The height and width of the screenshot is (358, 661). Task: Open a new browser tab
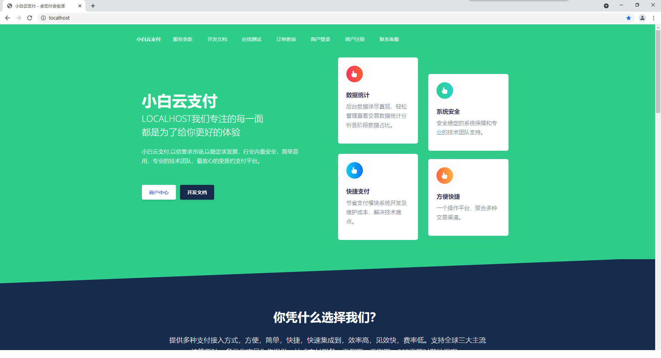(93, 6)
